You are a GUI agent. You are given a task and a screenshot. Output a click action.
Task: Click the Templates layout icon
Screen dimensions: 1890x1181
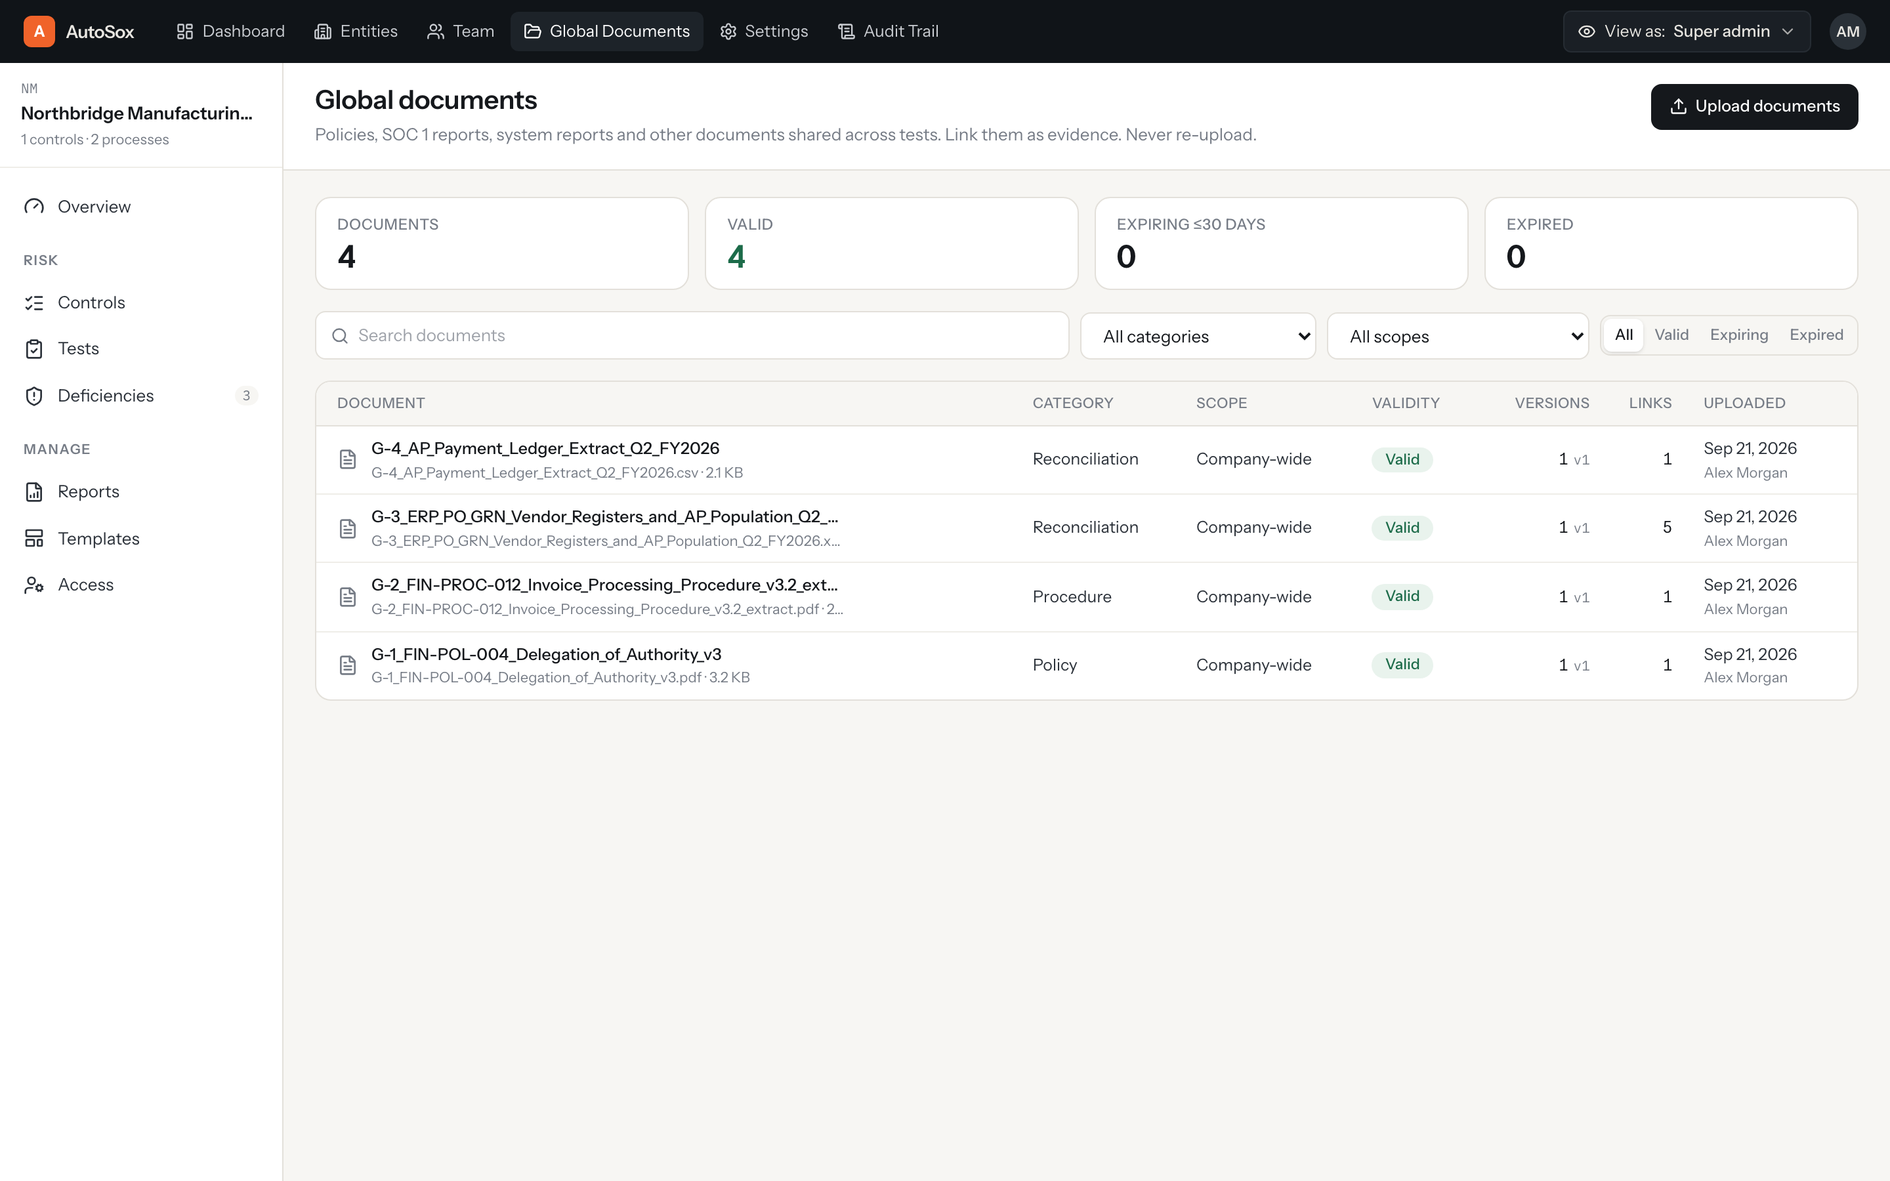[33, 538]
